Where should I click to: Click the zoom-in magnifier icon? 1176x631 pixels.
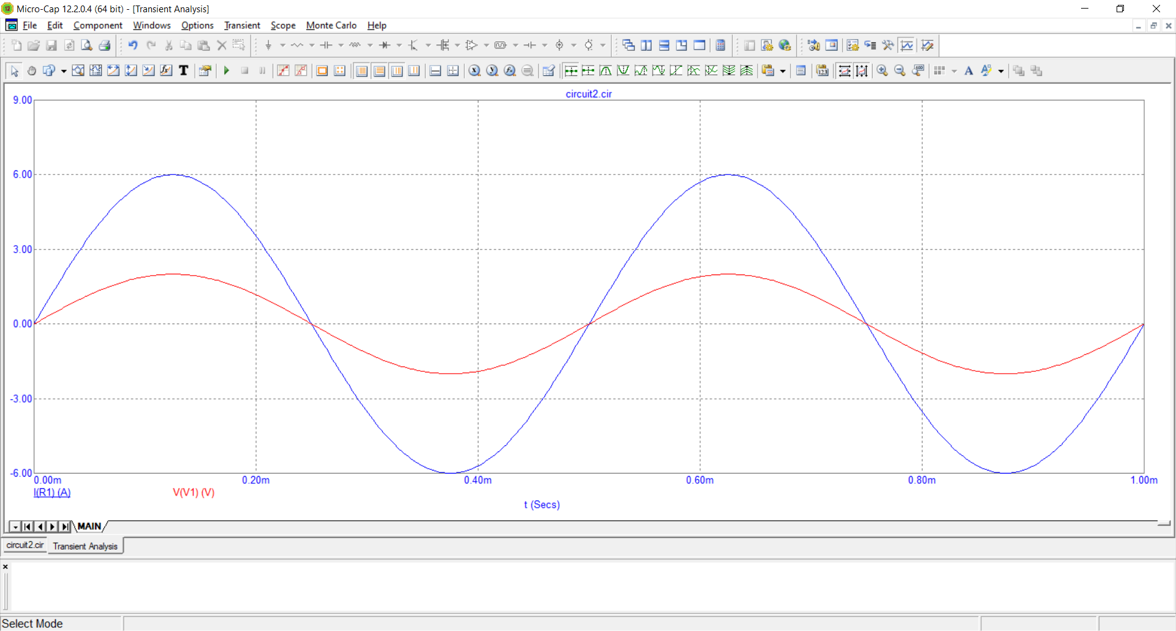point(882,70)
